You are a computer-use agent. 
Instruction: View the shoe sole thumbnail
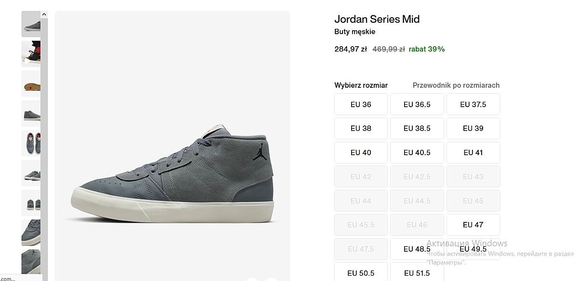tap(31, 84)
